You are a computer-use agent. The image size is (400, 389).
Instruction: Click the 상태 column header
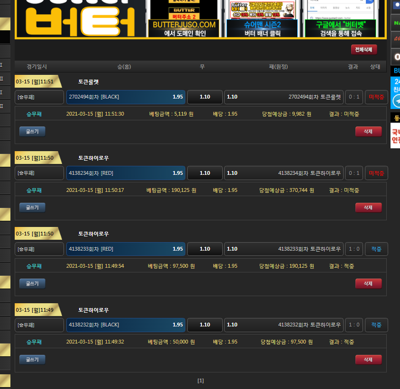pos(375,67)
